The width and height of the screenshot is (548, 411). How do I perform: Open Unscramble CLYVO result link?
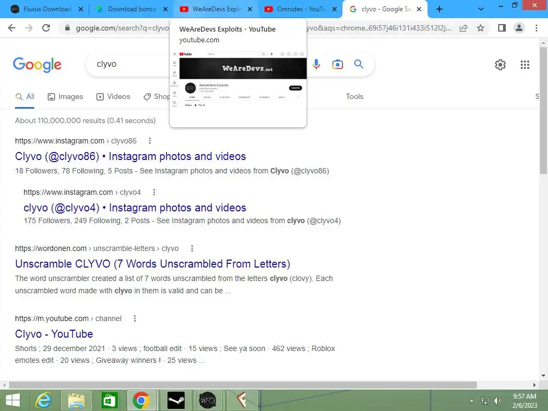(153, 264)
